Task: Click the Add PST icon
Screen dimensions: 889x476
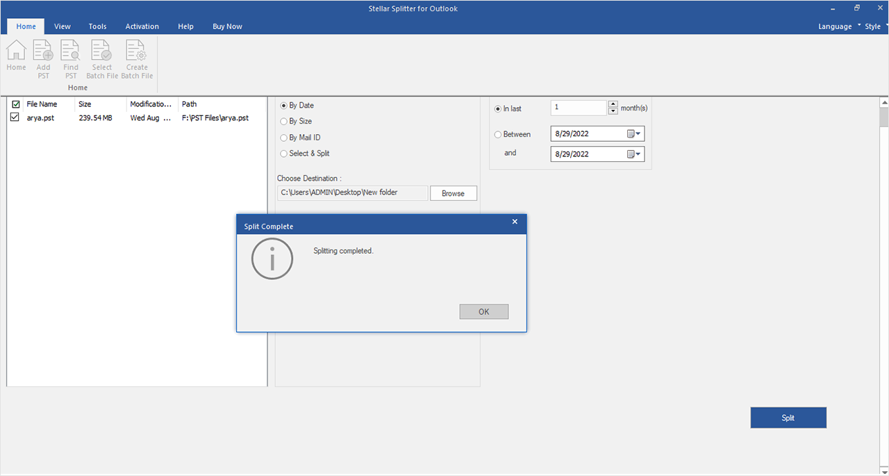Action: (44, 59)
